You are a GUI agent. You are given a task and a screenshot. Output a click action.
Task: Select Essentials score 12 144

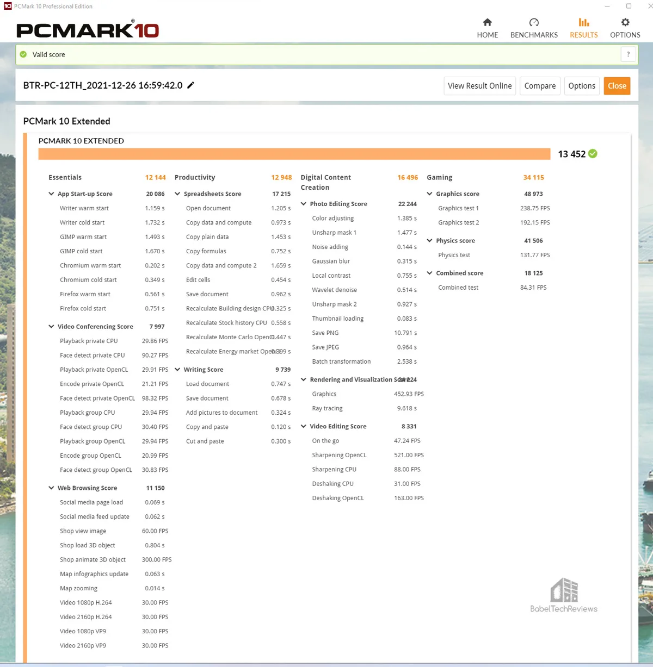pyautogui.click(x=156, y=178)
